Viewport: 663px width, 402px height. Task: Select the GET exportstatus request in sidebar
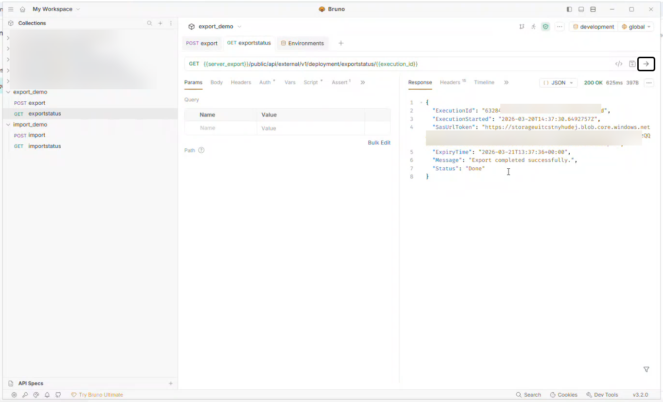coord(90,113)
